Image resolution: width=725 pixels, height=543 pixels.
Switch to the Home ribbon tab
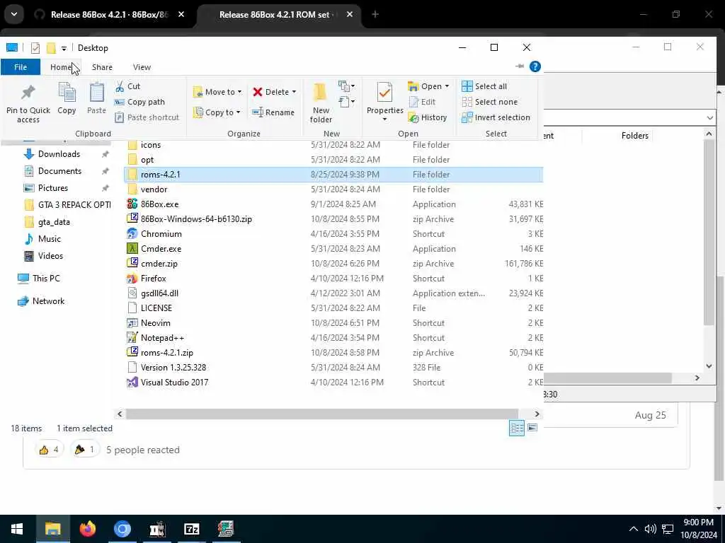pos(61,67)
